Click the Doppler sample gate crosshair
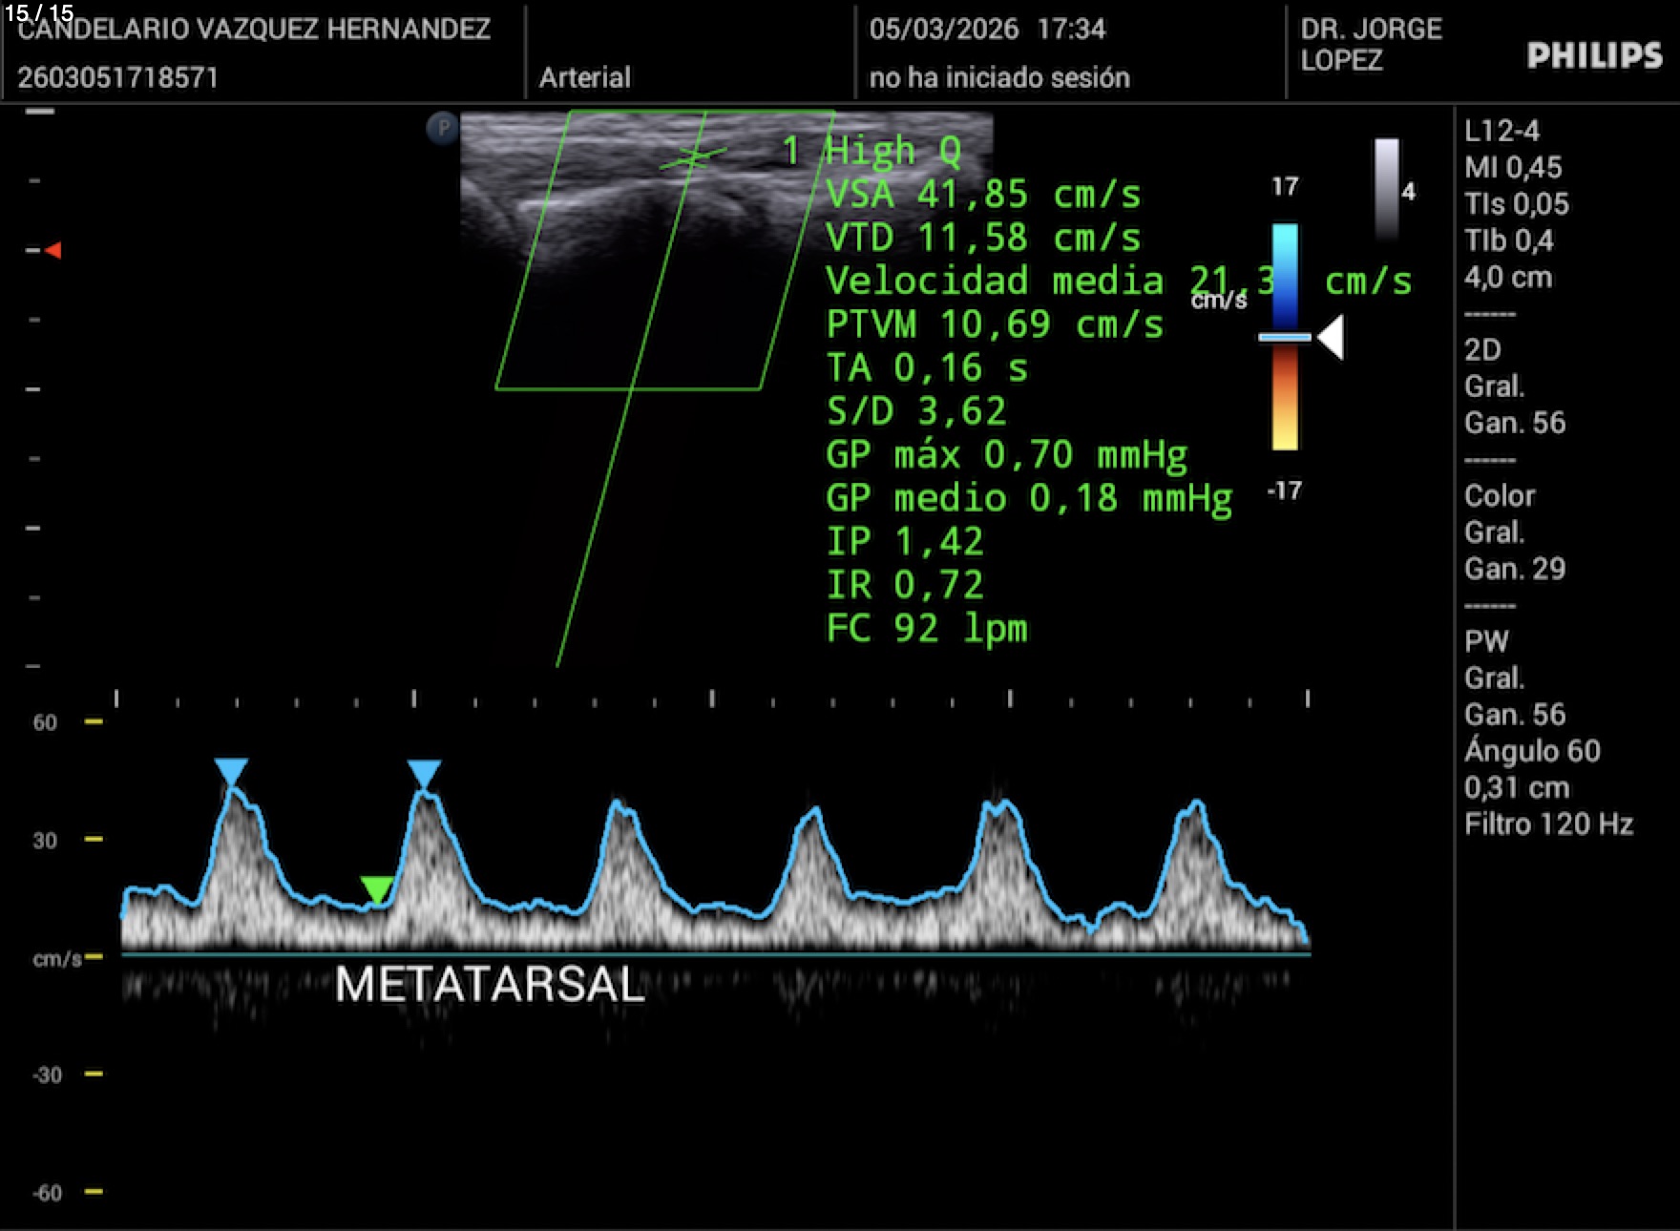 (x=693, y=157)
